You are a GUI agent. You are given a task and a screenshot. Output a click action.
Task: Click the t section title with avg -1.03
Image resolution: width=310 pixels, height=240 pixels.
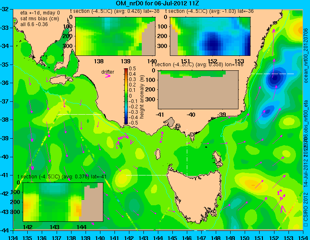click(210, 11)
